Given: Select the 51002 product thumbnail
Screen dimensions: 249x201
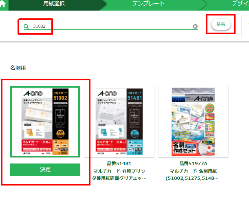Looking at the screenshot, I should pyautogui.click(x=45, y=122).
